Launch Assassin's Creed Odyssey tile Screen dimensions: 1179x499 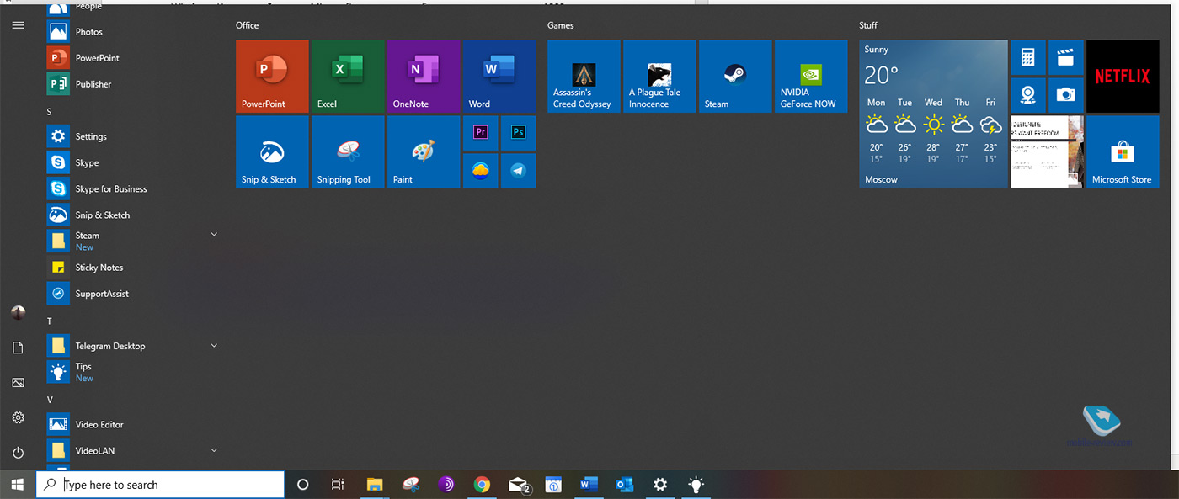(584, 76)
